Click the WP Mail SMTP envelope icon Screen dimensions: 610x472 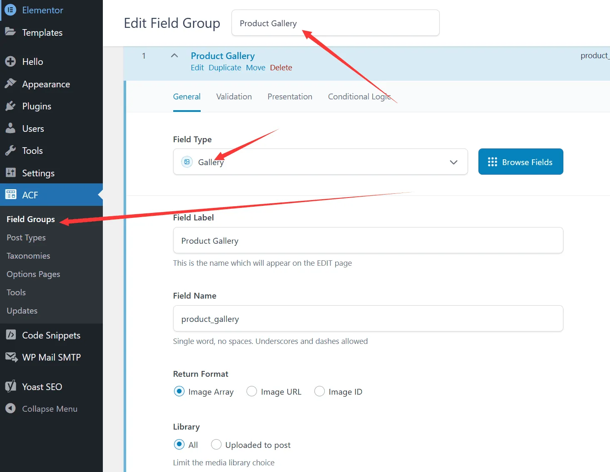[10, 357]
